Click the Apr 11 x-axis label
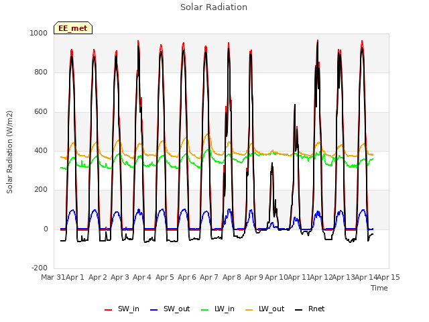This screenshot has height=322, width=429. [299, 277]
